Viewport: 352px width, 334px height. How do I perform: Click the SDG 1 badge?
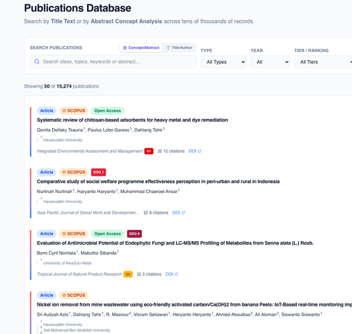tap(98, 172)
